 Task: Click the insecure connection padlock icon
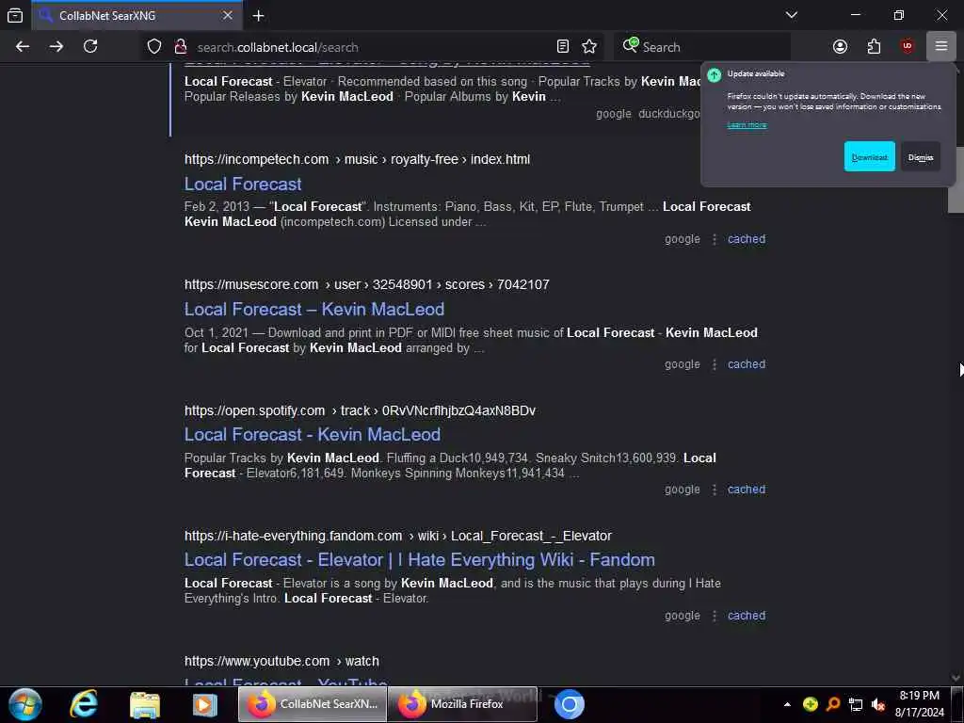pos(180,47)
